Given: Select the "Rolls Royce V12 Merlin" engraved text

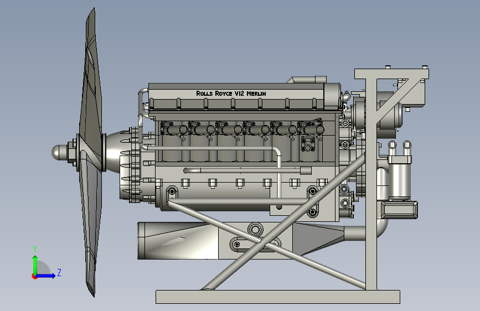Looking at the screenshot, I should tap(231, 94).
